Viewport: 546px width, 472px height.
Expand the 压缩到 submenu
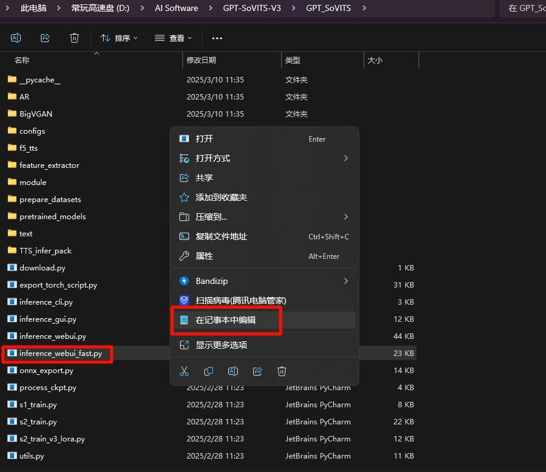coord(345,217)
